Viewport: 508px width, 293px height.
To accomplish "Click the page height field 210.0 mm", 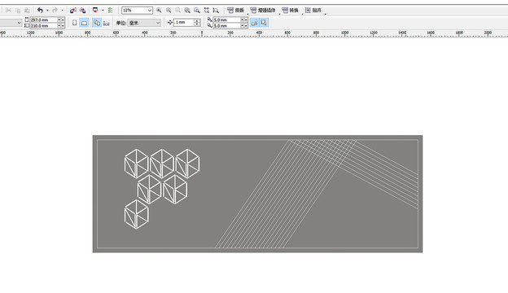I will click(44, 25).
